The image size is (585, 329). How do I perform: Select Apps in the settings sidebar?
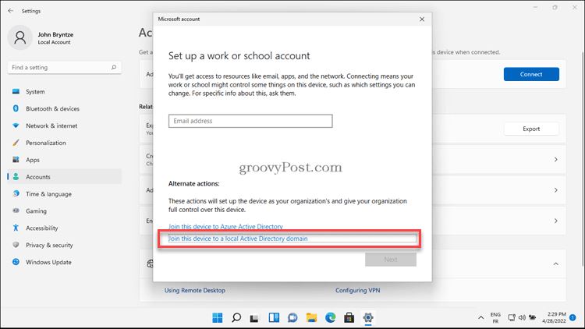pos(64,160)
